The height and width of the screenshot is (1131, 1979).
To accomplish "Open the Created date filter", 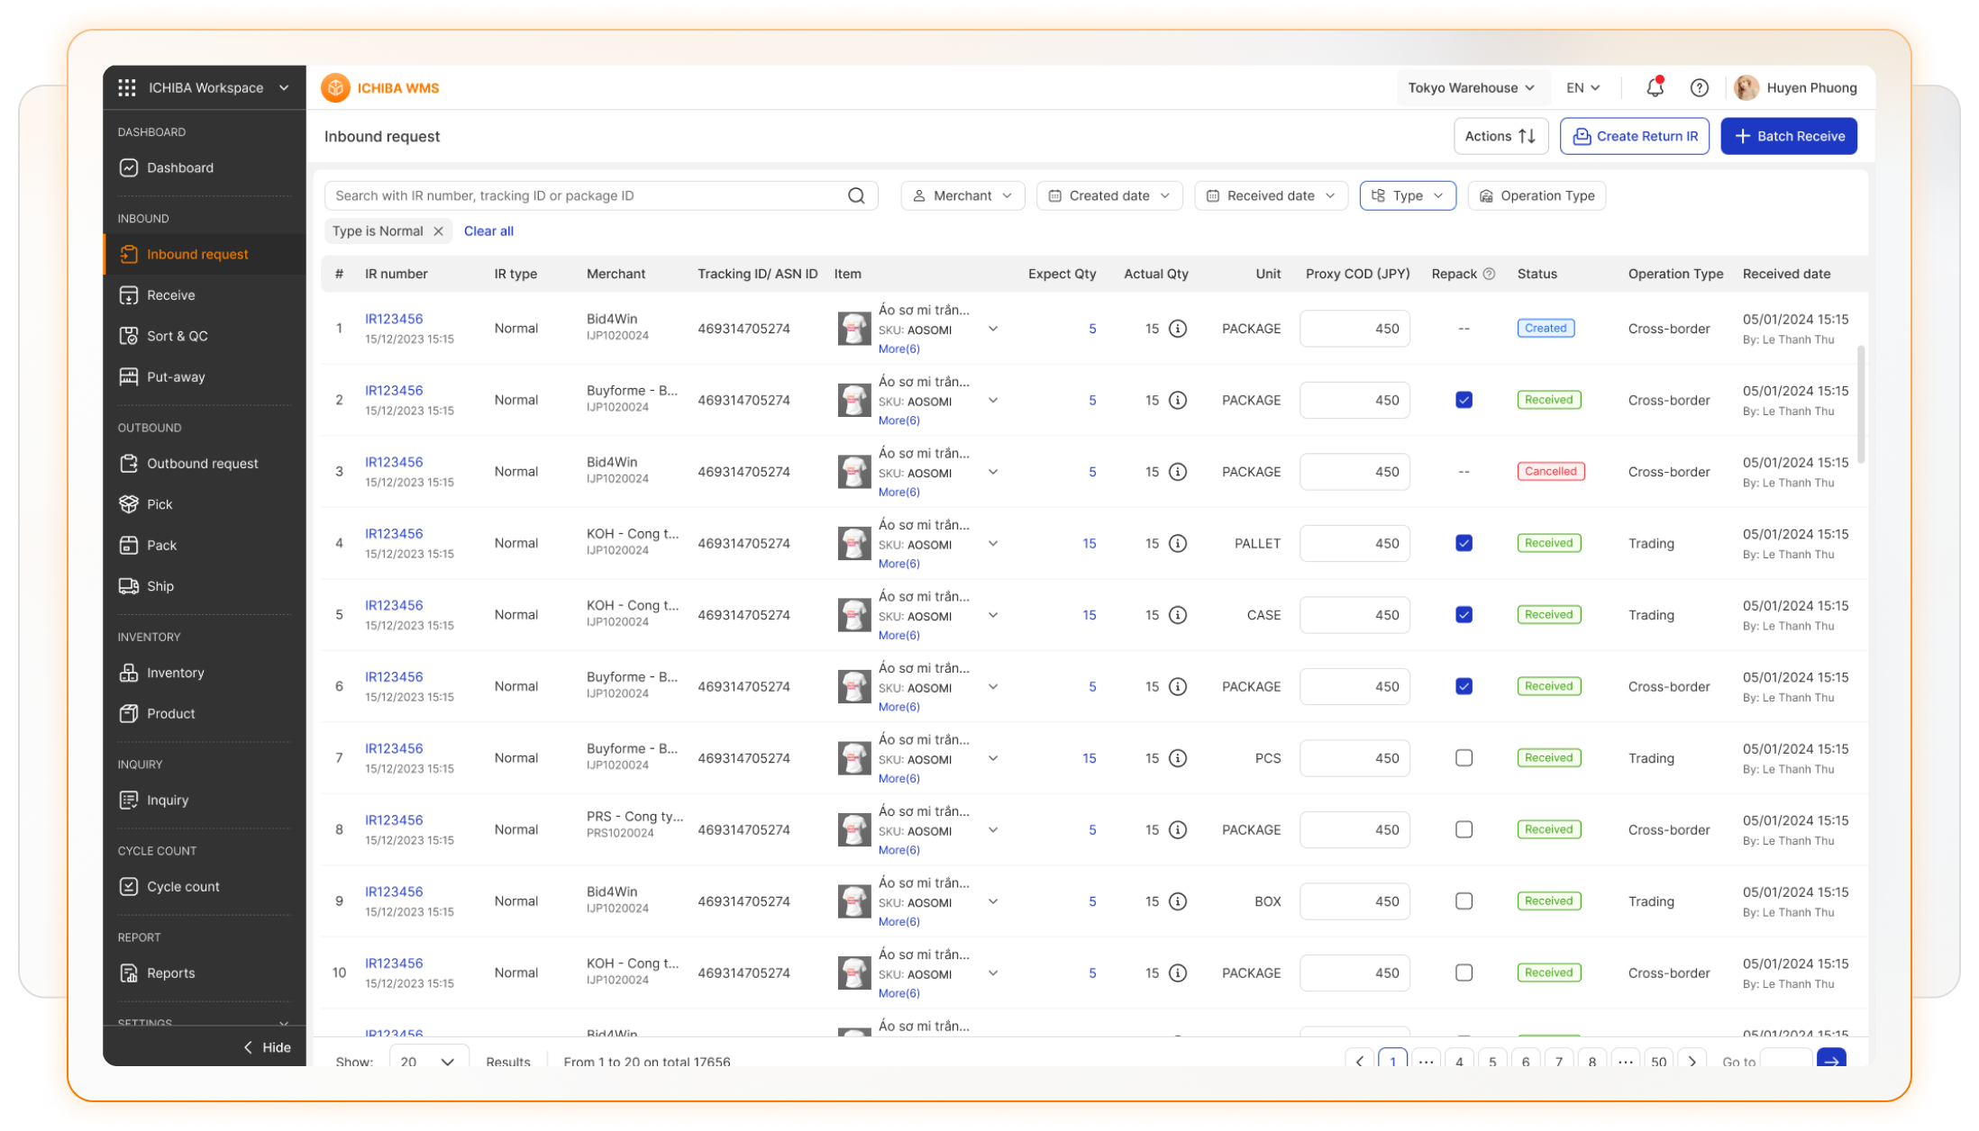I will [x=1109, y=195].
